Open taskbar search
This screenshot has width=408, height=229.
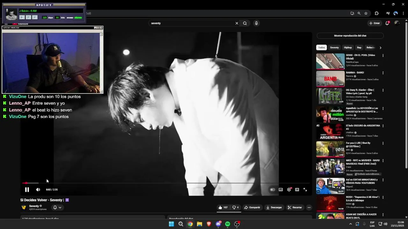click(x=181, y=224)
